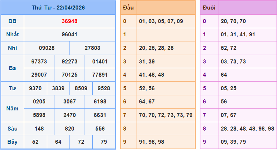Screen dimensions: 278x150
Task: Select the Năm prize number 6198
Action: click(100, 102)
